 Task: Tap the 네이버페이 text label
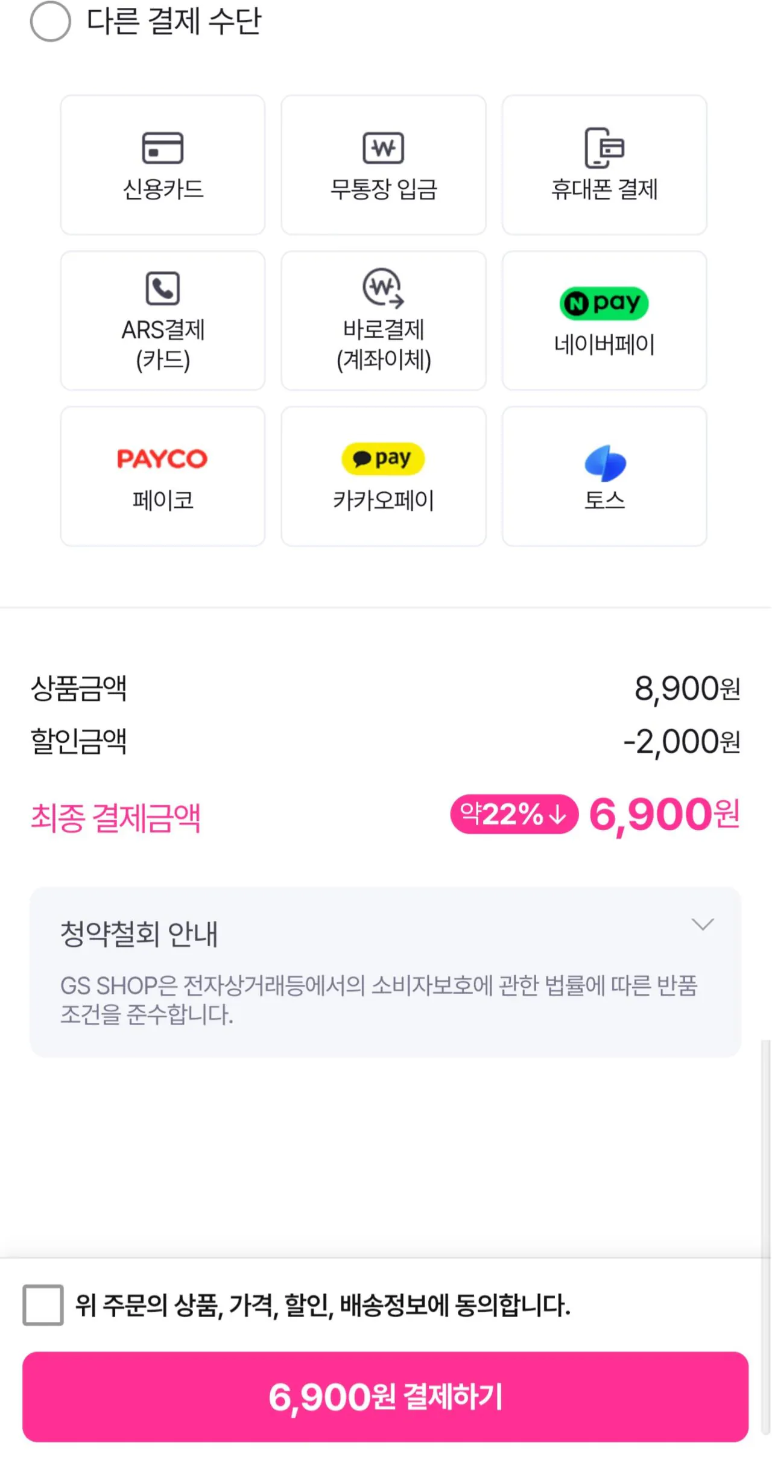(x=604, y=344)
